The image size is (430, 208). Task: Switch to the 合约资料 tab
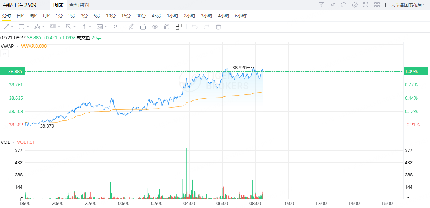(x=79, y=5)
